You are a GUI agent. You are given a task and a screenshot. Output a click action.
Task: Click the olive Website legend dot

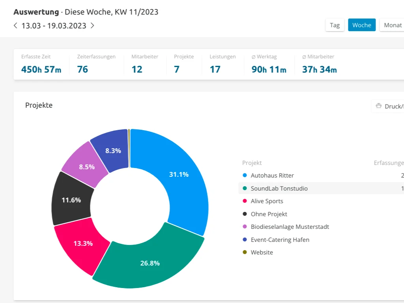coord(245,252)
